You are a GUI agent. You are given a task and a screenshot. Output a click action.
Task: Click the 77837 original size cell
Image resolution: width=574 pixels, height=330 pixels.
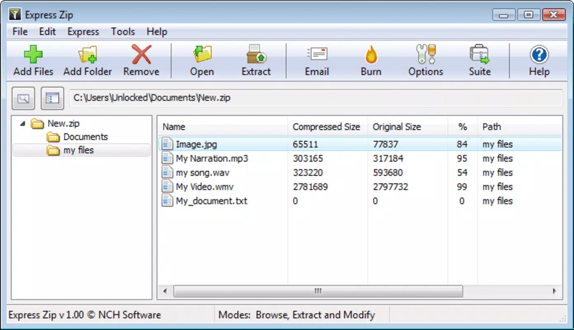coord(385,144)
